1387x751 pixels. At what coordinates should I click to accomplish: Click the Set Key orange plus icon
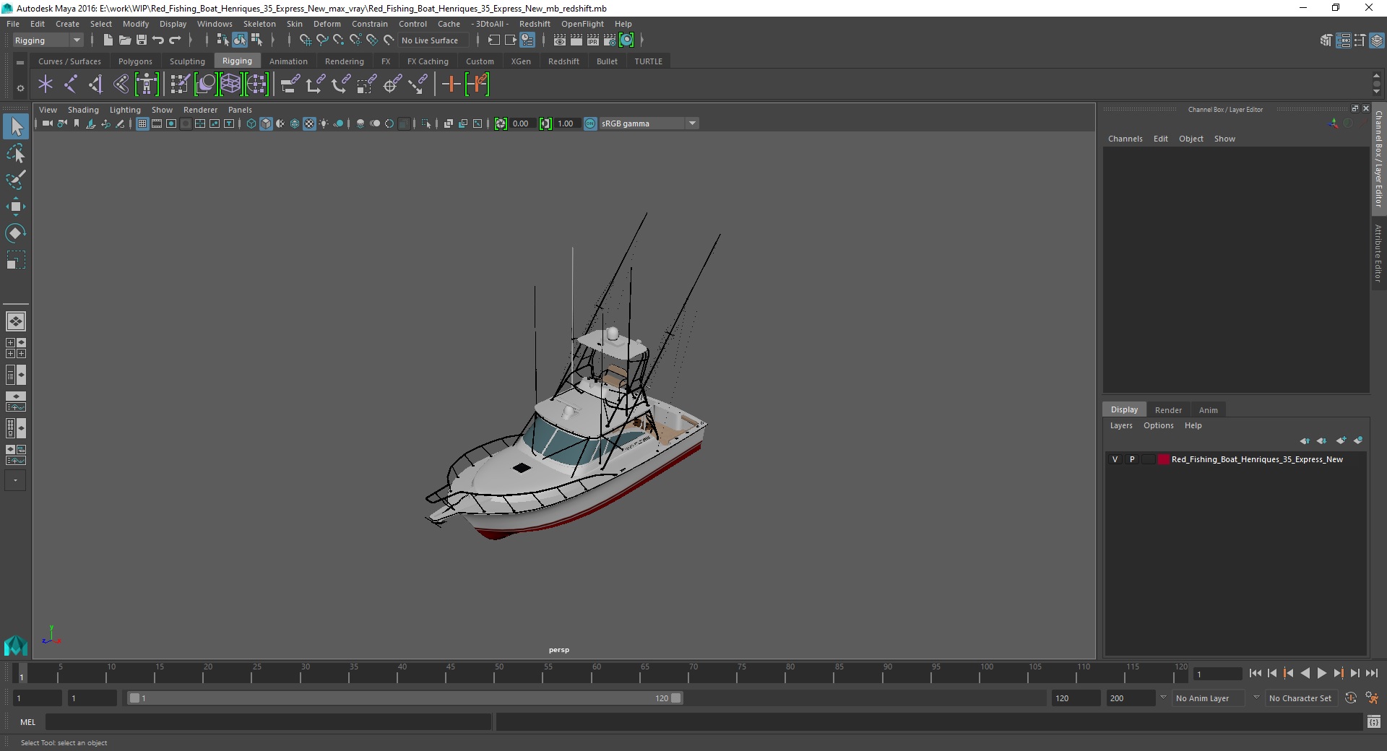pos(451,84)
